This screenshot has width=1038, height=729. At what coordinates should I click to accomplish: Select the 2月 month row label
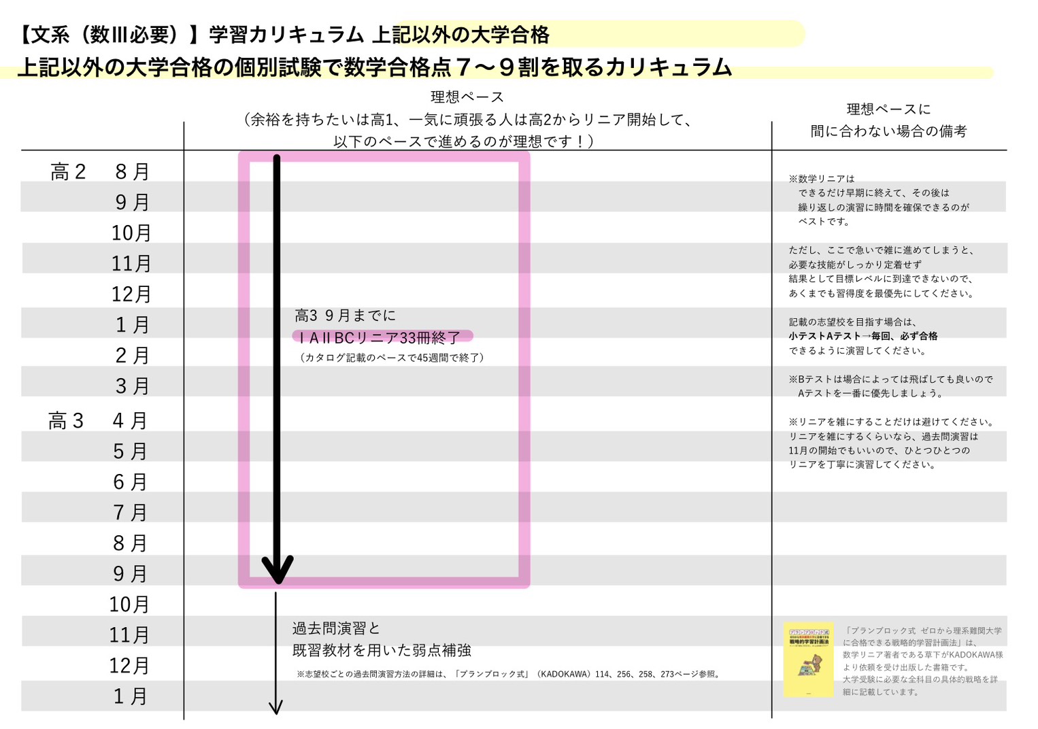pos(132,356)
